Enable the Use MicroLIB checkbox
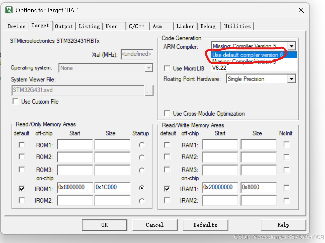The height and width of the screenshot is (243, 325). point(167,68)
